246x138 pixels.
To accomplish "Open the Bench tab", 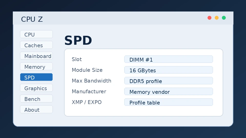I will click(x=36, y=99).
